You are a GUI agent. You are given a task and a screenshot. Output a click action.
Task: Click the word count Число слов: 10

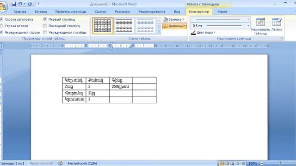pos(41,163)
